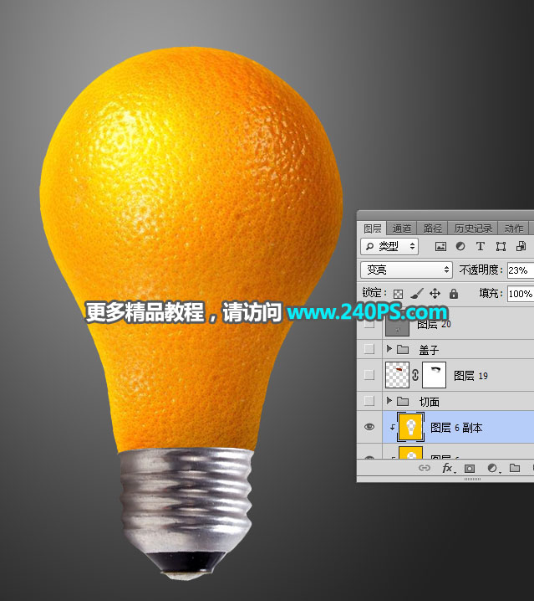Select the 图层 19 layer mask thumbnail
This screenshot has width=534, height=601.
coord(434,375)
